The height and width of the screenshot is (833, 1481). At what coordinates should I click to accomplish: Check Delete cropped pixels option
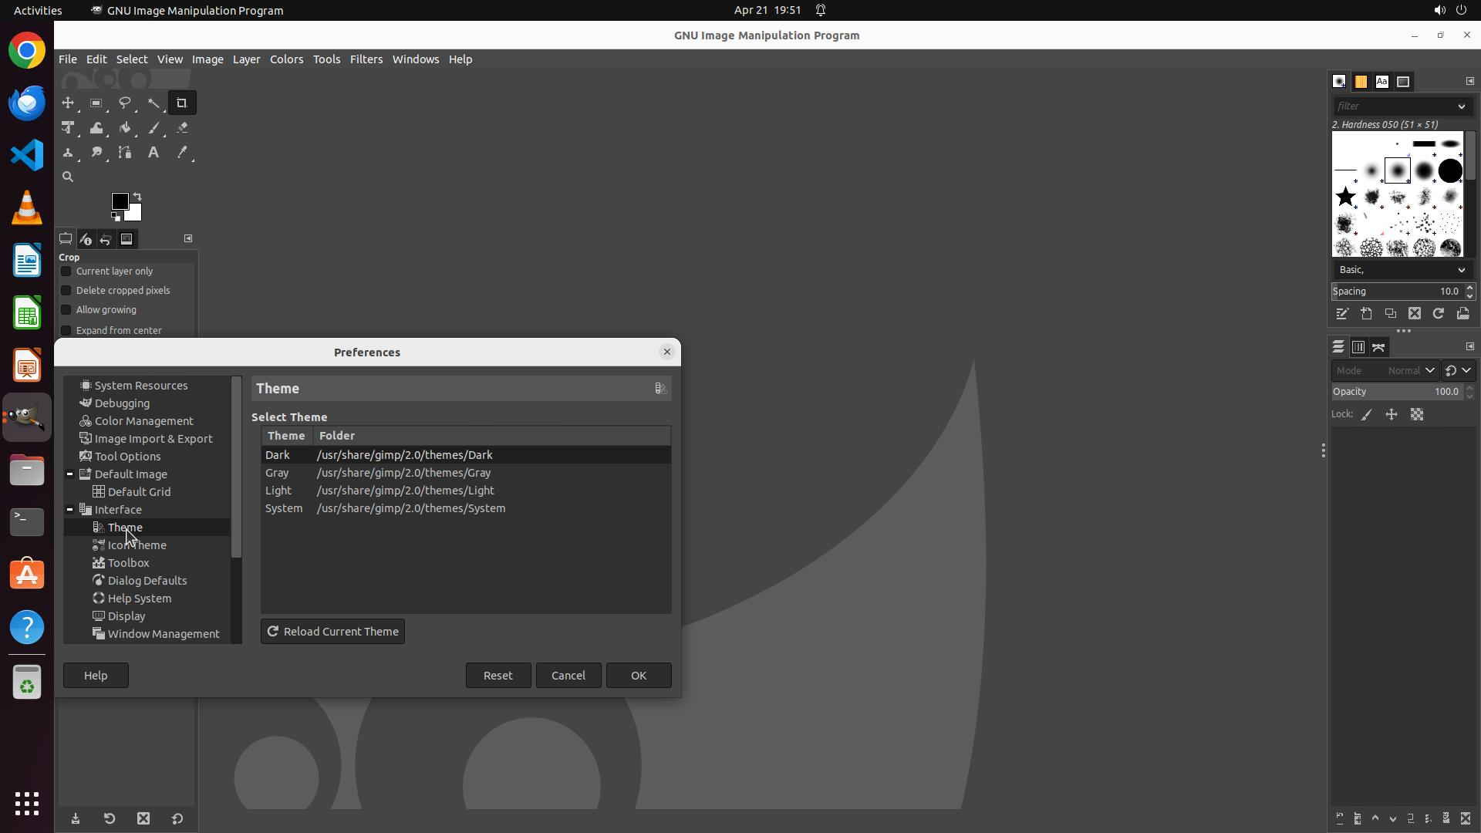pyautogui.click(x=66, y=291)
